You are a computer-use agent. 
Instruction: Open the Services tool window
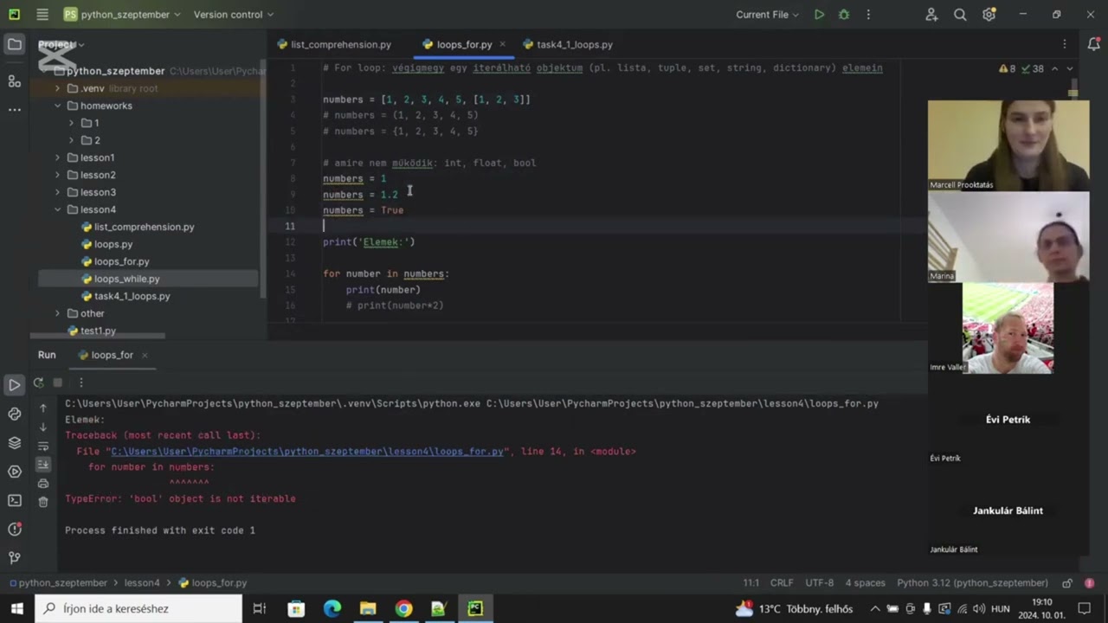(14, 472)
